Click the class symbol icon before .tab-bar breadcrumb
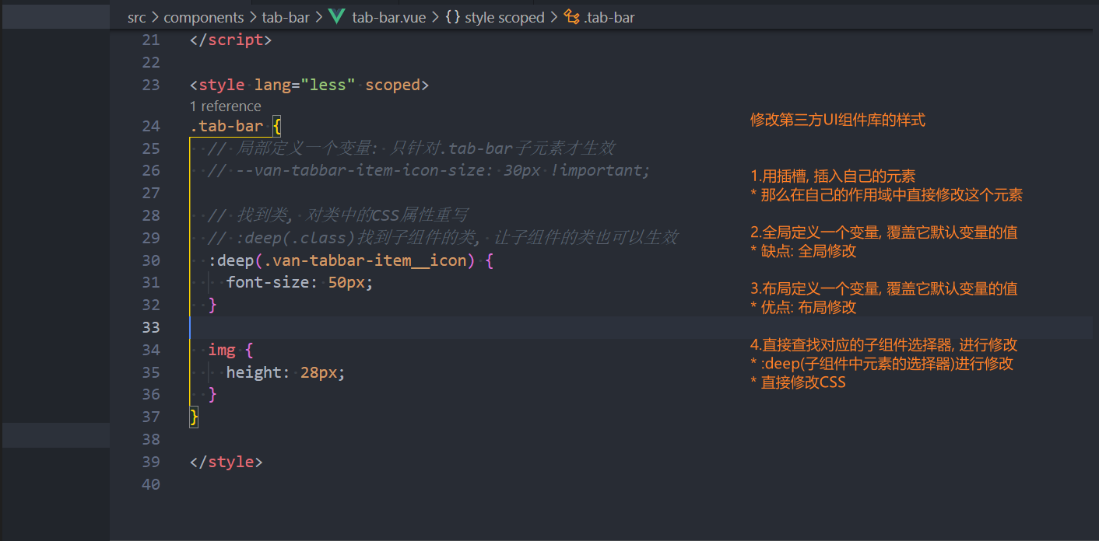The width and height of the screenshot is (1099, 541). pos(571,16)
